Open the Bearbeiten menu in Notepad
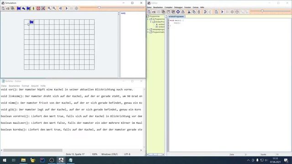The width and height of the screenshot is (292, 164). (14, 86)
